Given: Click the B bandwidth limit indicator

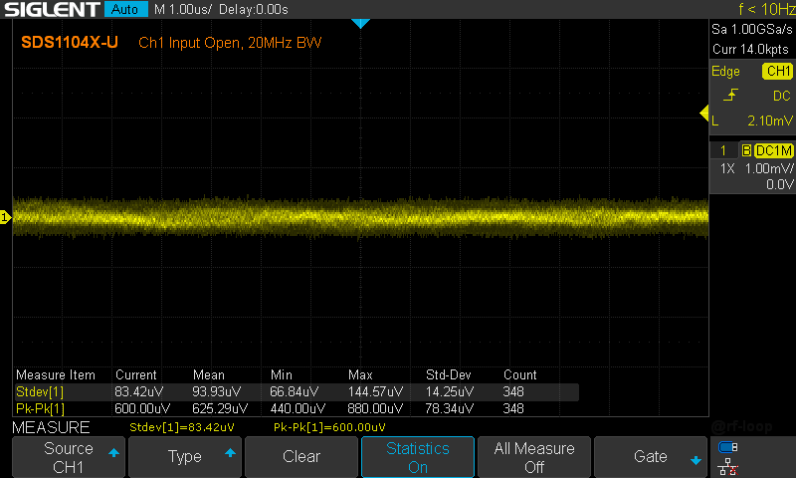Looking at the screenshot, I should [746, 150].
